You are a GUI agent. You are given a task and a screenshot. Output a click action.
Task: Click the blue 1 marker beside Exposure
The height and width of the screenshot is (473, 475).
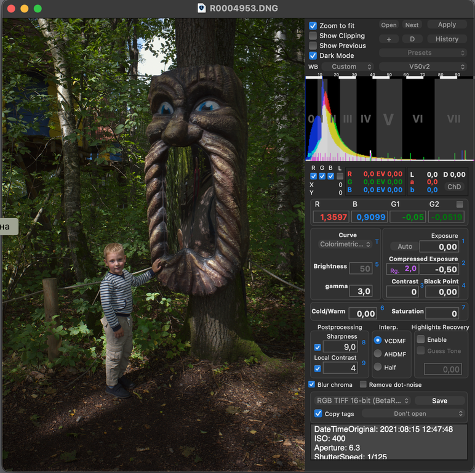click(x=463, y=241)
